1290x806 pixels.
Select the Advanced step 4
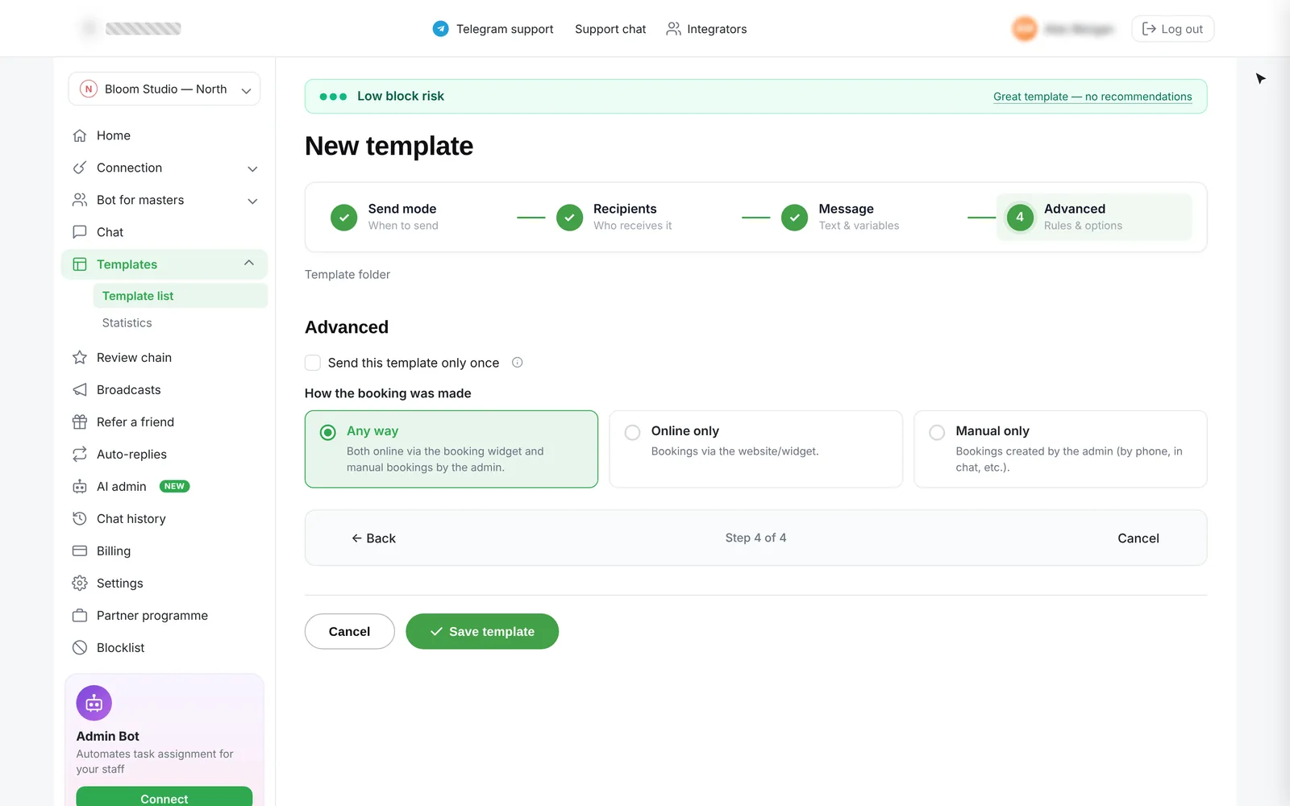(1094, 217)
